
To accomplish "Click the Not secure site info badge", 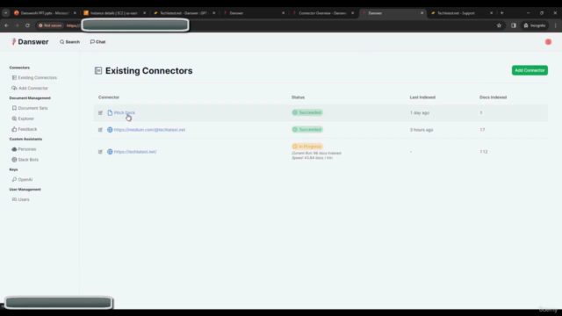I will (x=50, y=25).
